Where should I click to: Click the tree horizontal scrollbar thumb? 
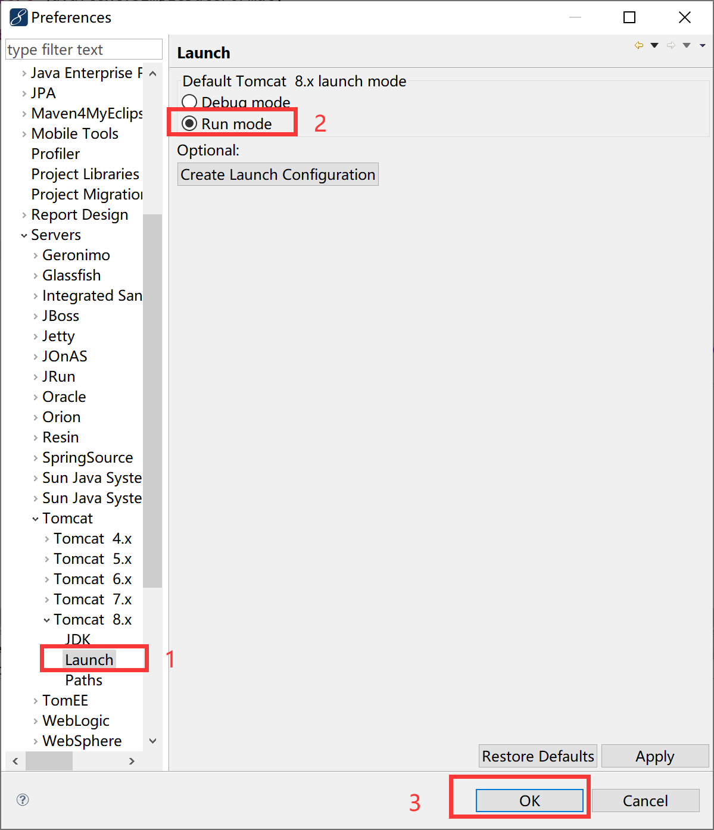click(x=49, y=761)
